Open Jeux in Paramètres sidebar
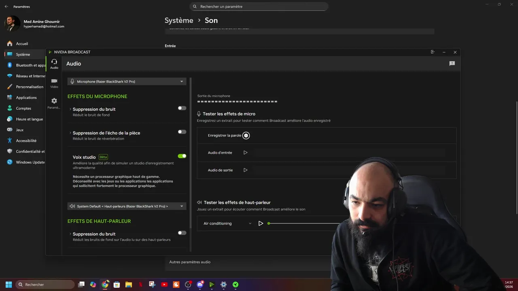This screenshot has height=291, width=518. 25,130
